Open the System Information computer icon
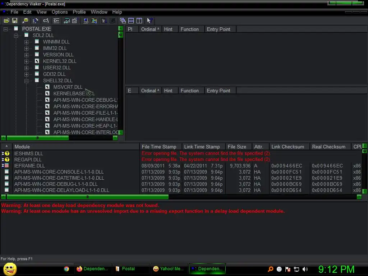Image resolution: width=368 pixels, height=276 pixels. [86, 20]
